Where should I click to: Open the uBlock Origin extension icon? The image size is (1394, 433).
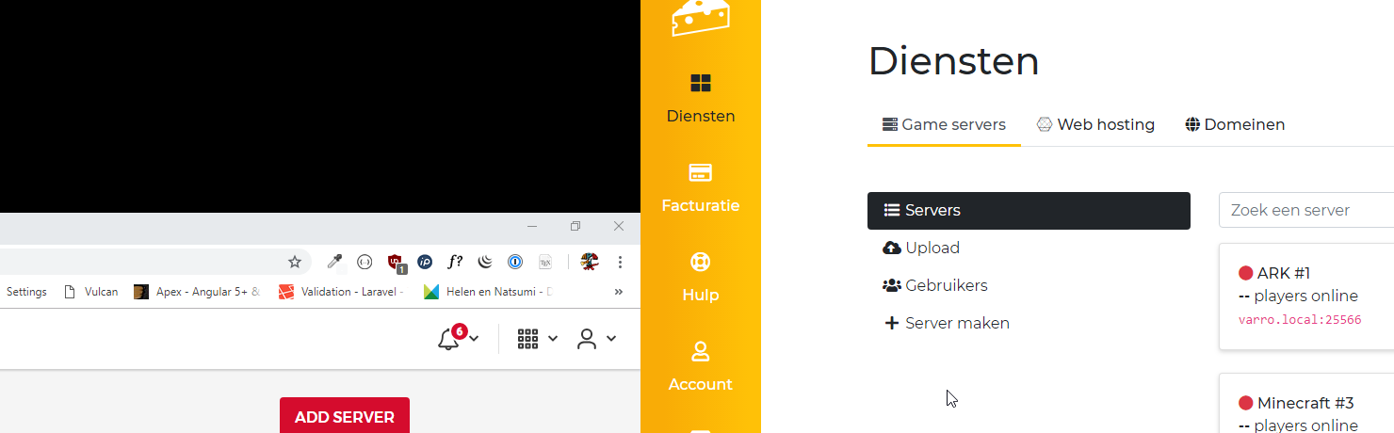pyautogui.click(x=396, y=262)
